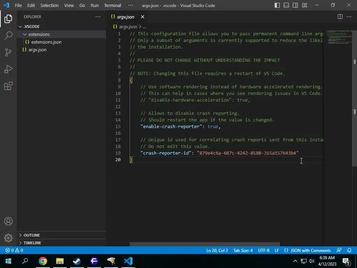Close the argv.json editor tab
Screen dimensions: 357x268
(x=143, y=17)
